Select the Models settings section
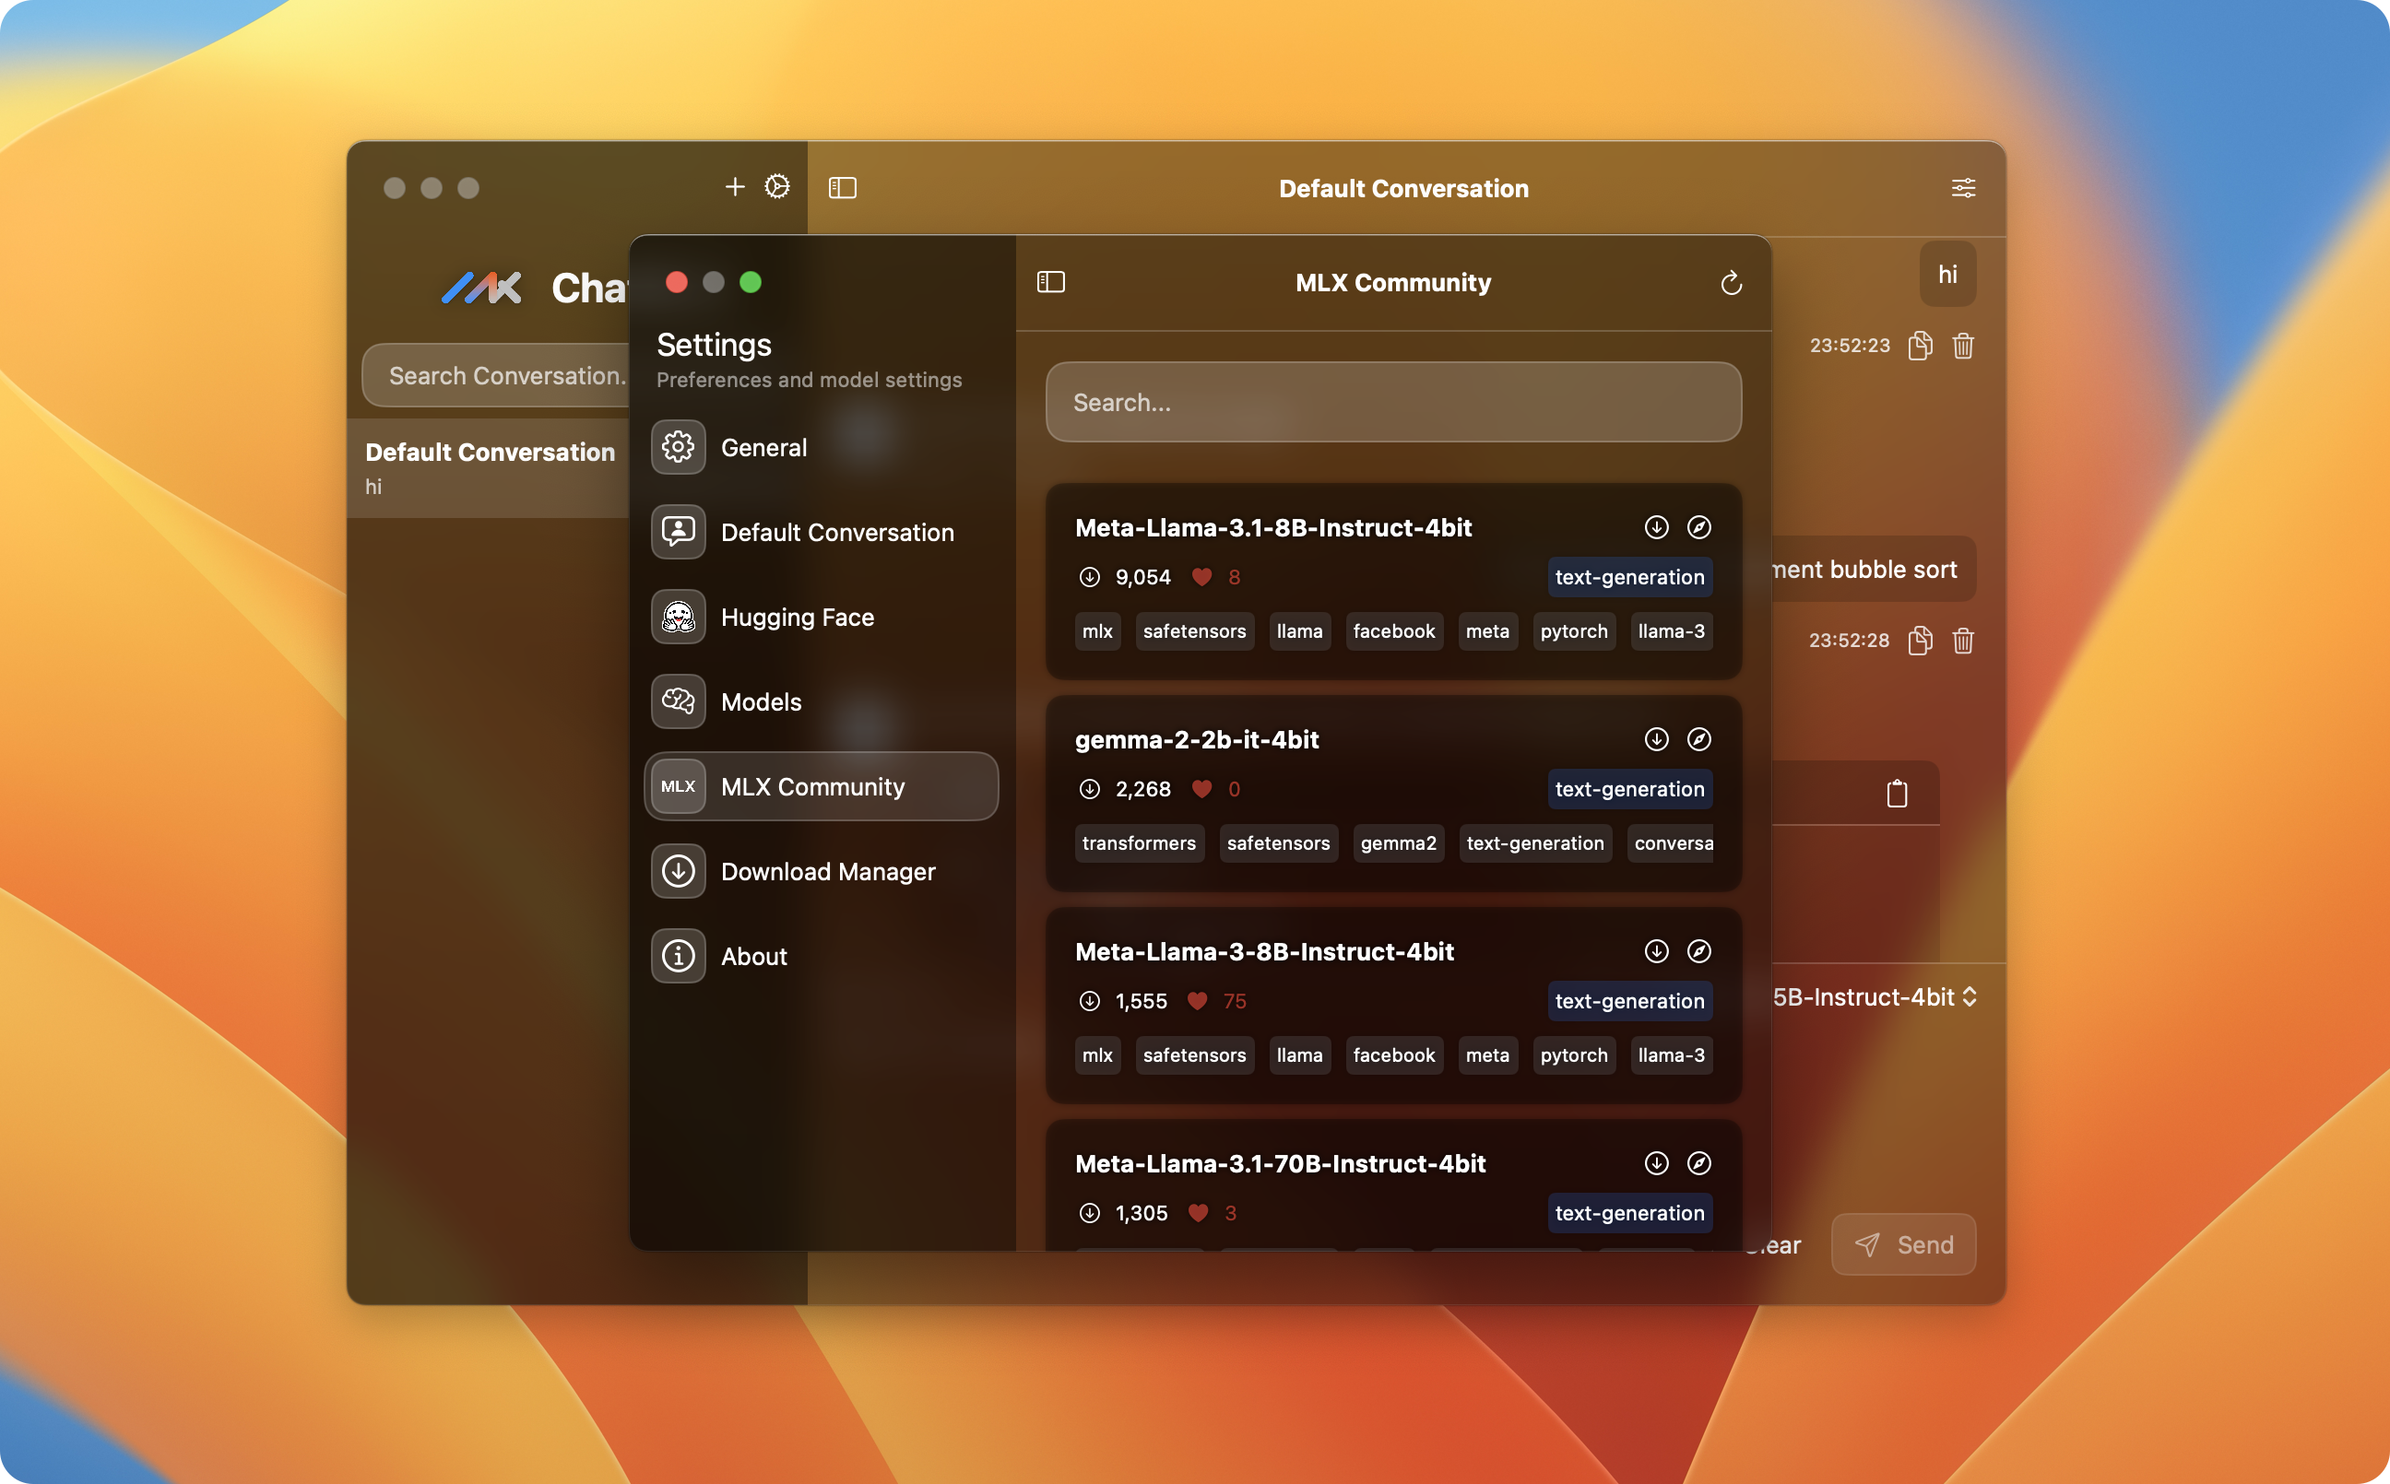The width and height of the screenshot is (2390, 1484). click(x=761, y=701)
